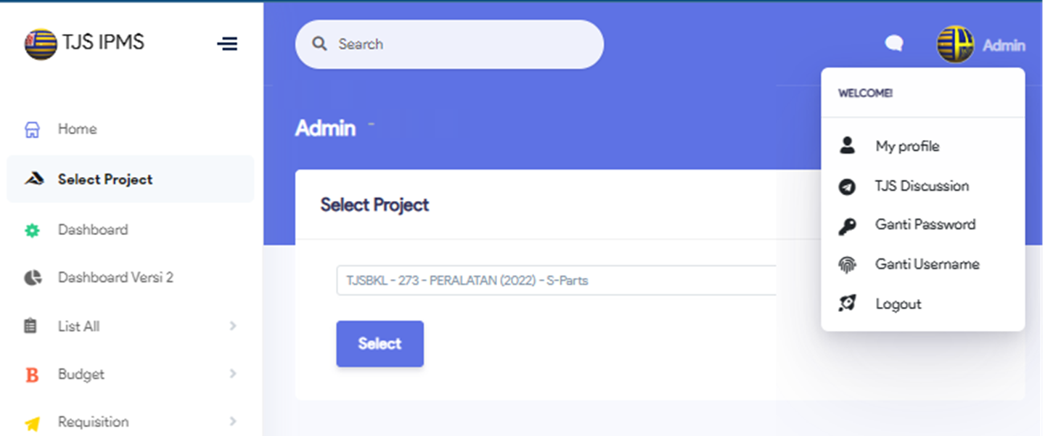Screen dimensions: 1045x436
Task: Expand the Requisition submenu chevron
Action: point(233,421)
